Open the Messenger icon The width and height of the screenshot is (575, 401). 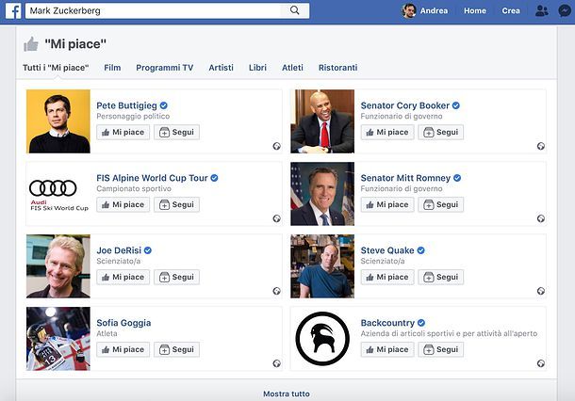tap(565, 11)
